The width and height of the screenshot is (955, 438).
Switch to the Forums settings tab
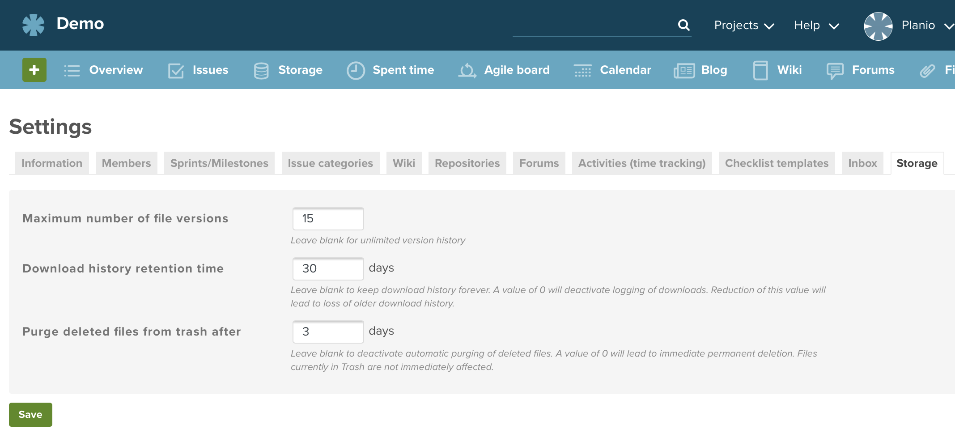pyautogui.click(x=539, y=163)
